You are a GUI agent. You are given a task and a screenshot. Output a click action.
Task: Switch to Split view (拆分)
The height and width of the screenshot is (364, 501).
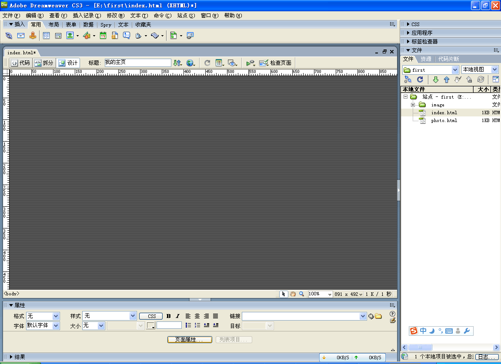point(44,63)
